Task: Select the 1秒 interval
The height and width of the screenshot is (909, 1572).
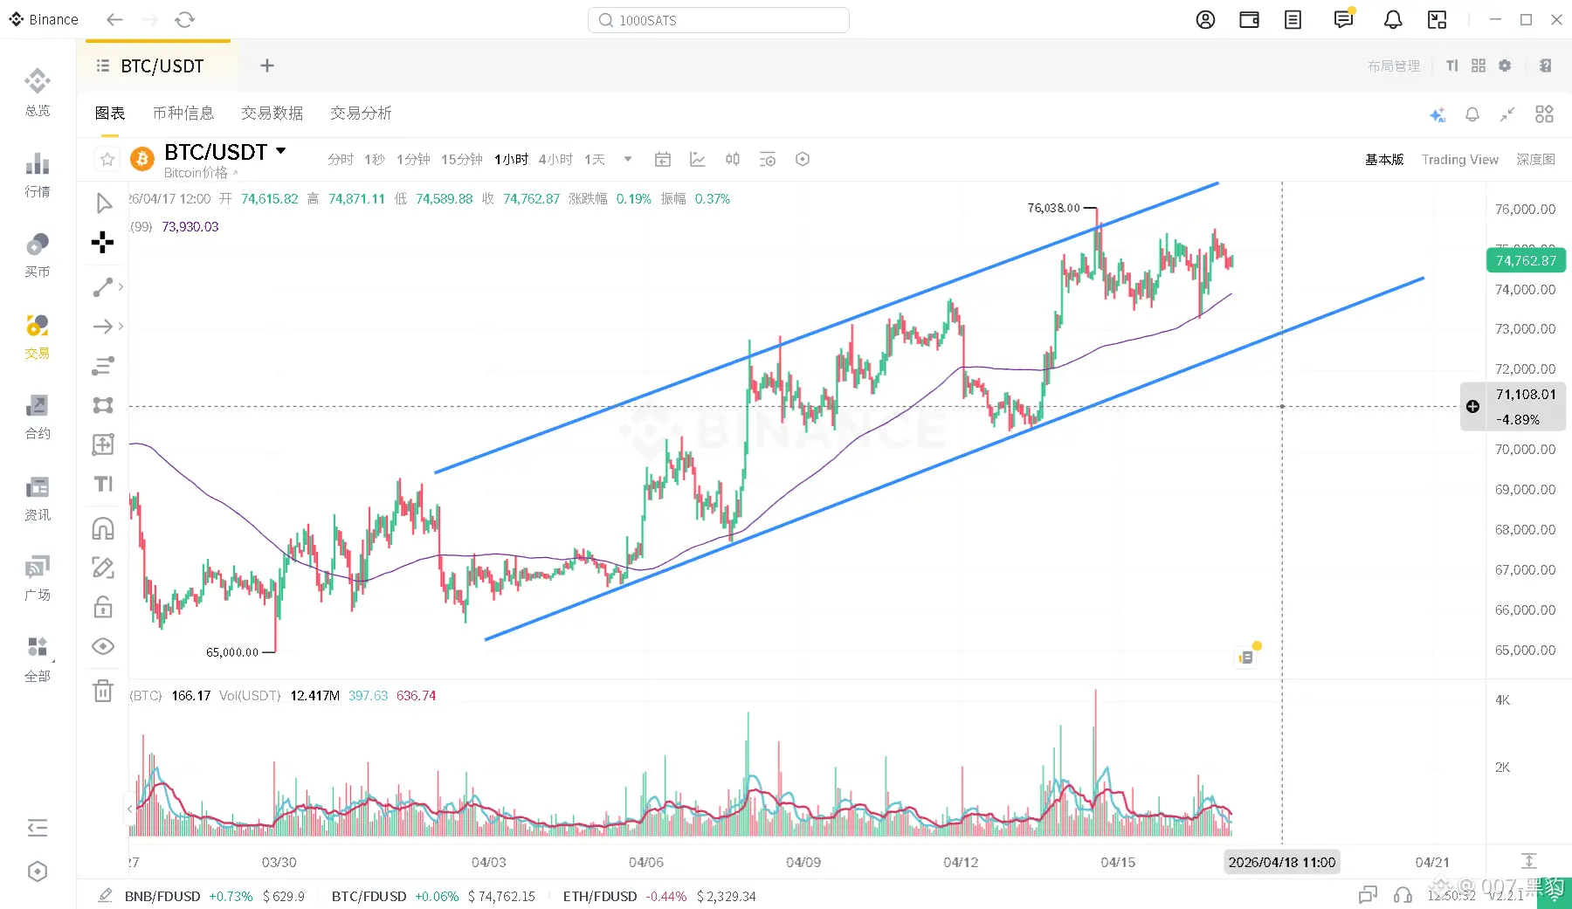Action: click(x=375, y=159)
